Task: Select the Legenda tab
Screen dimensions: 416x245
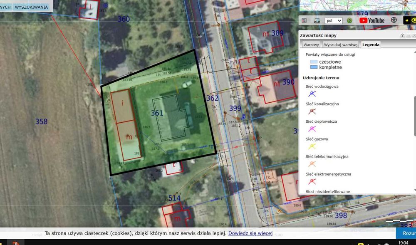Action: click(371, 45)
